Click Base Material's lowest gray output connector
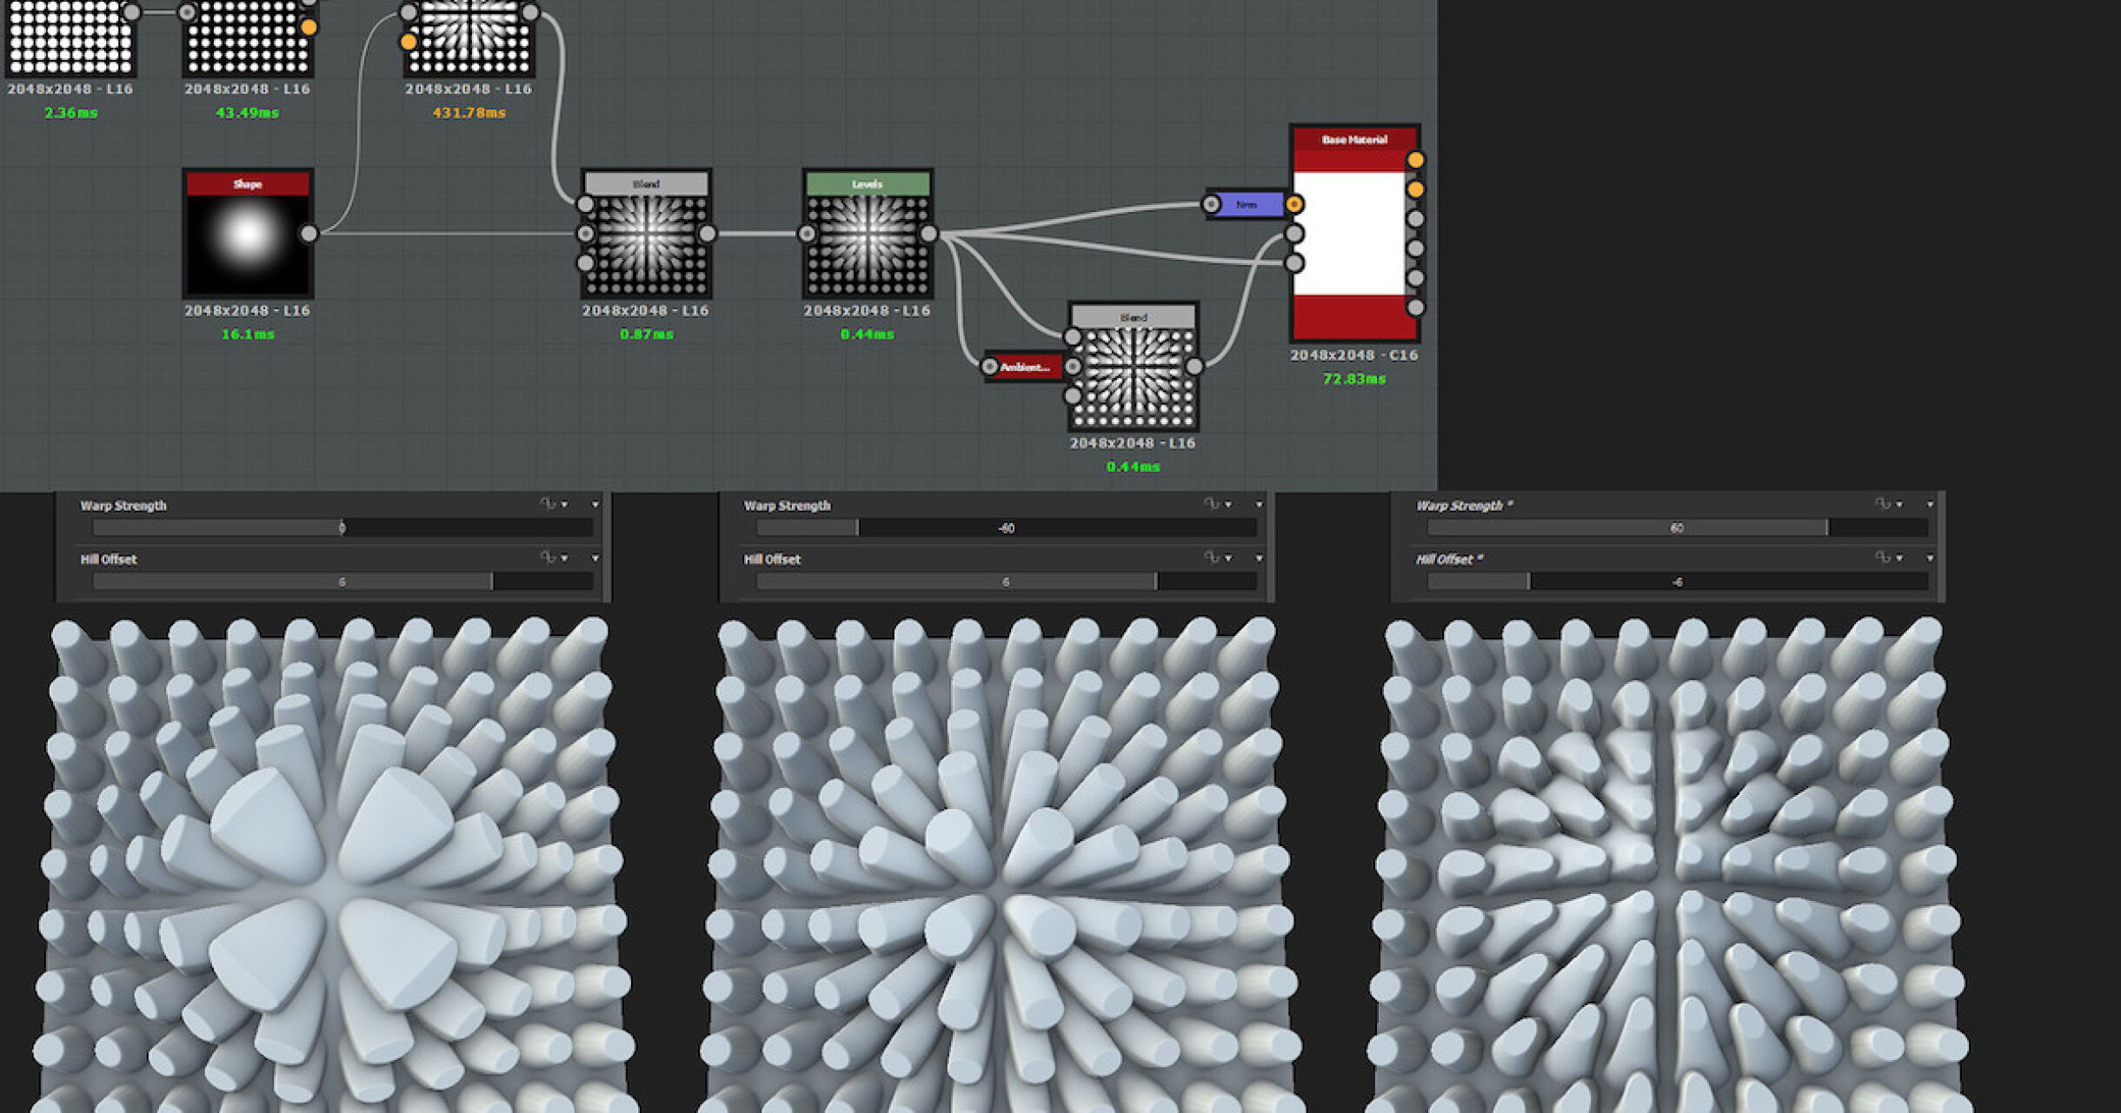 pyautogui.click(x=1415, y=307)
